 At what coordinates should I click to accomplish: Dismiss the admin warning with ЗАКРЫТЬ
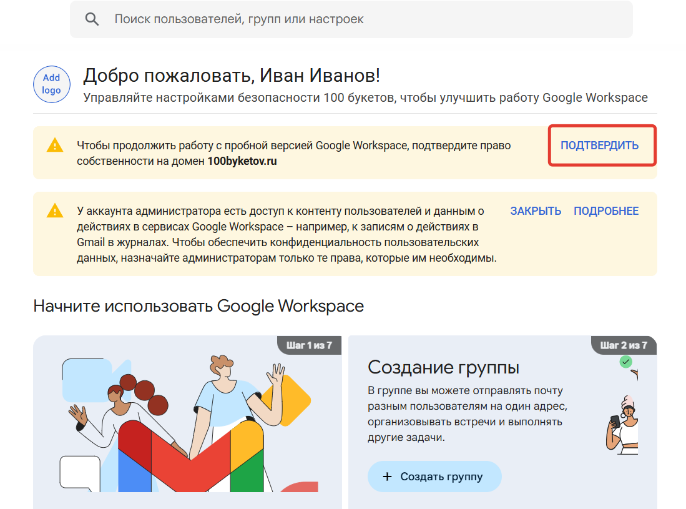click(x=536, y=211)
